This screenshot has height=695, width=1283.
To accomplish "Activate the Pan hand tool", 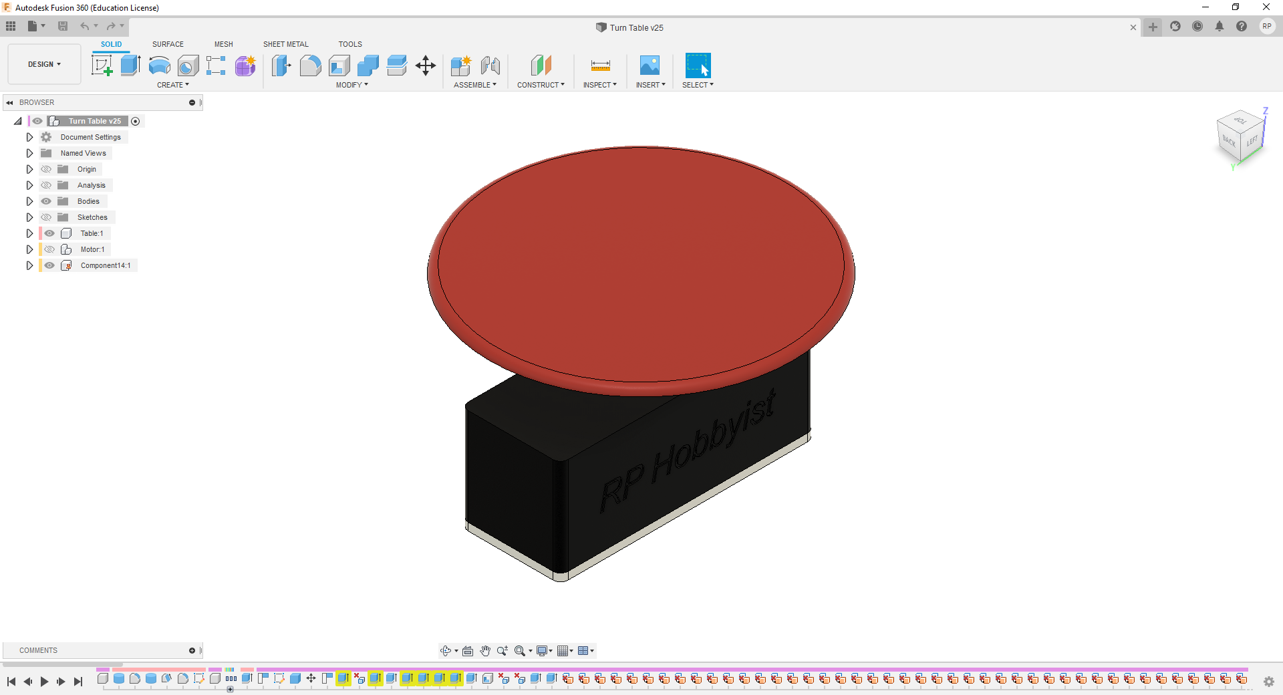I will point(485,651).
